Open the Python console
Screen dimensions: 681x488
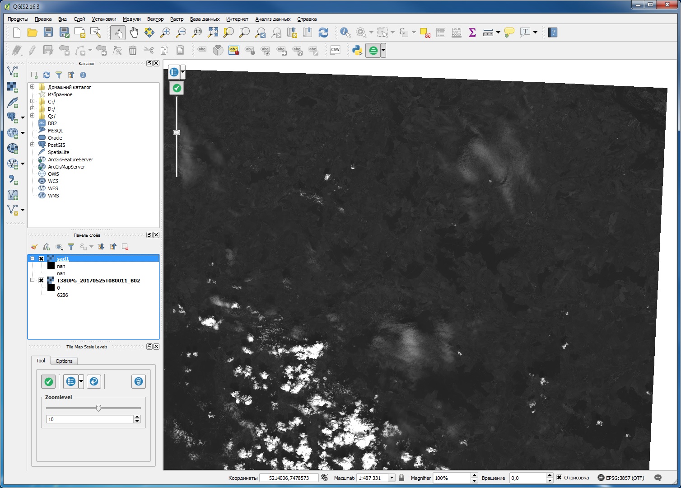click(x=357, y=50)
